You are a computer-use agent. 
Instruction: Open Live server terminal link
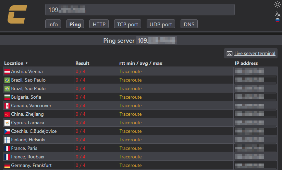255,54
